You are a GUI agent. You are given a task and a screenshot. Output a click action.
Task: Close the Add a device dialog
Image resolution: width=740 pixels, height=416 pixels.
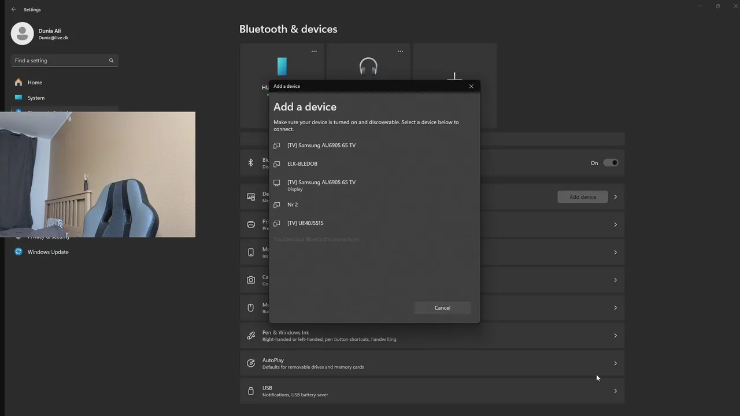point(471,86)
